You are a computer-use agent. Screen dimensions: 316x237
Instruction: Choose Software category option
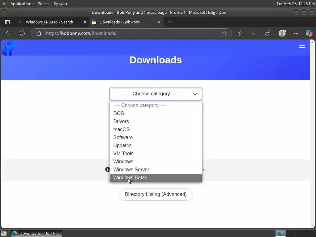click(156, 137)
